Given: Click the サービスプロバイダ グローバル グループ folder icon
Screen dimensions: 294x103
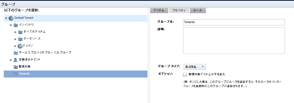Looking at the screenshot, I should (x=16, y=53).
